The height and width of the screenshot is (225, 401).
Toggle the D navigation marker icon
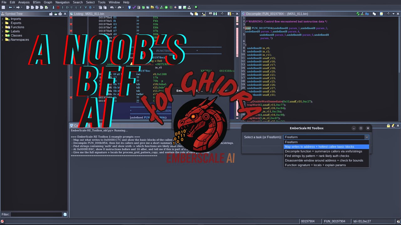(67, 7)
